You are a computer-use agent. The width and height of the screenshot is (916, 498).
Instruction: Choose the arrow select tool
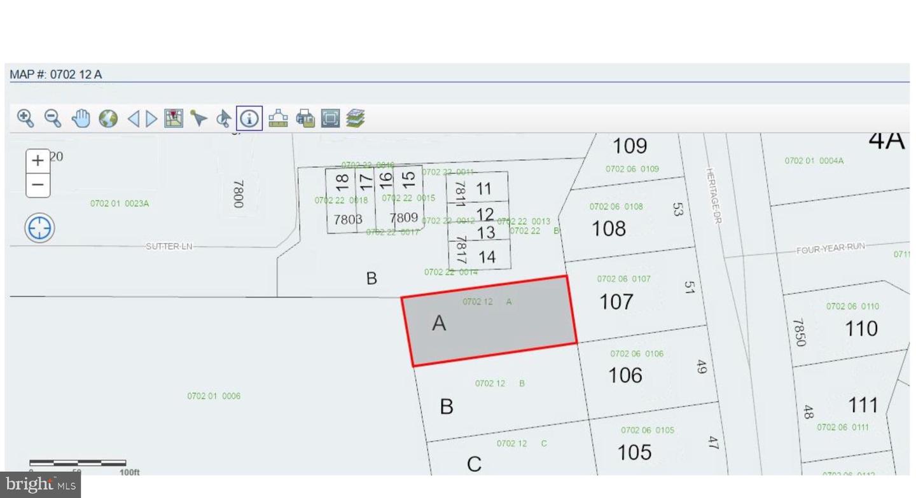click(x=199, y=118)
